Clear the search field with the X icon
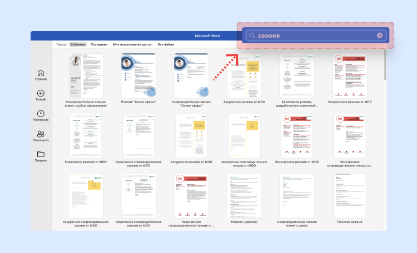Image resolution: width=417 pixels, height=253 pixels. (380, 36)
